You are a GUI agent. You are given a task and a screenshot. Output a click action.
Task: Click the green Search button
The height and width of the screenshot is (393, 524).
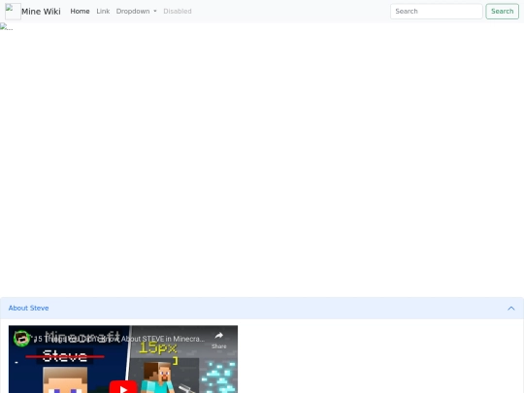click(503, 12)
